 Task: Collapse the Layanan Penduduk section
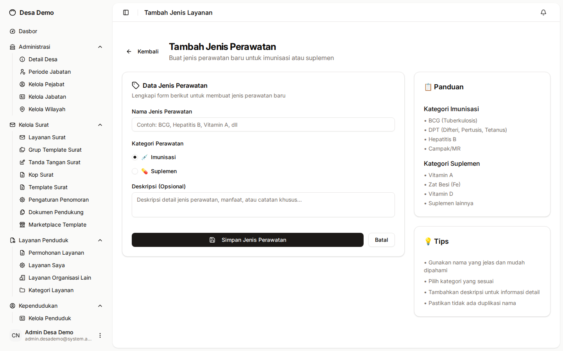coord(100,240)
